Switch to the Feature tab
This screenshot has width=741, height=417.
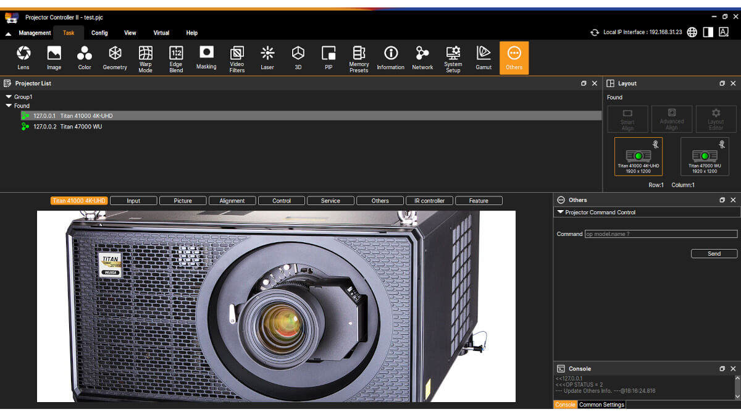coord(479,201)
